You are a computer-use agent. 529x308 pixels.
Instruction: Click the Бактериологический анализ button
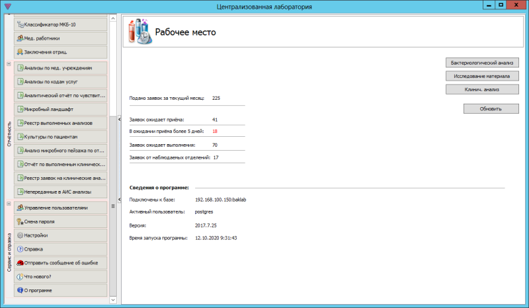481,63
